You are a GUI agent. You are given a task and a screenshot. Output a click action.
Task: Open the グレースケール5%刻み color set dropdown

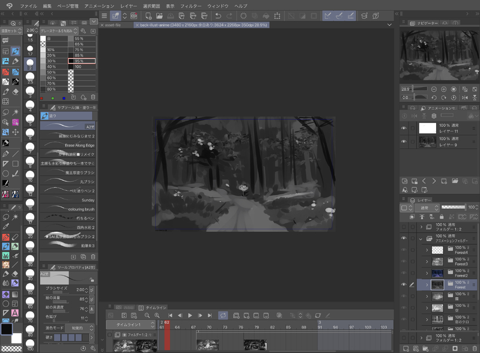(59, 31)
